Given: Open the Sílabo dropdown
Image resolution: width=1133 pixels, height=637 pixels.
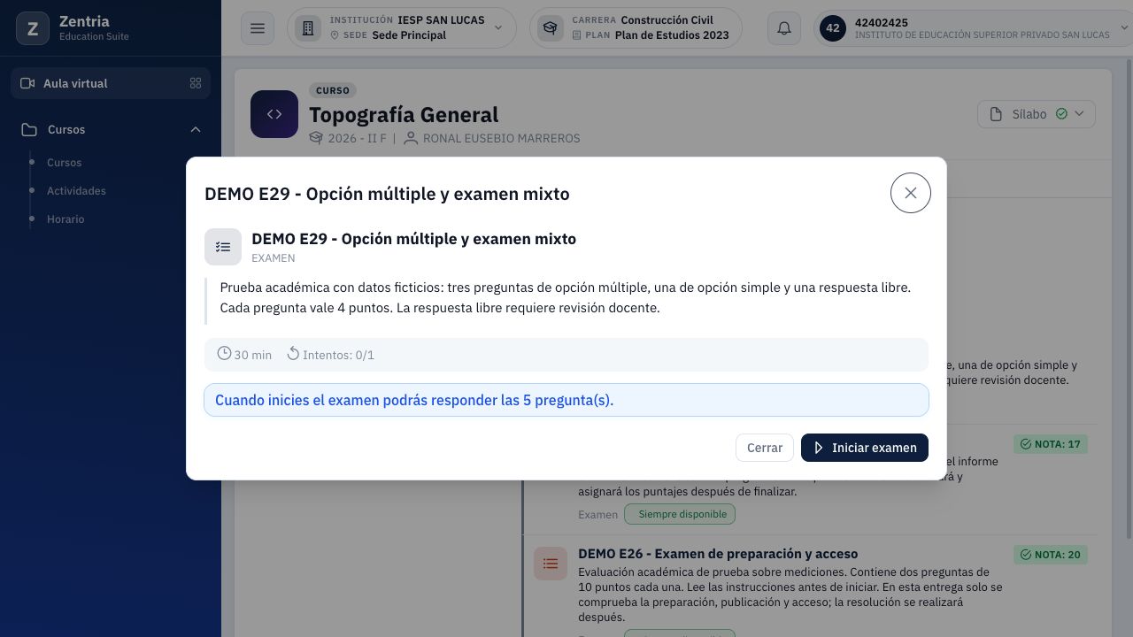Looking at the screenshot, I should coord(1037,114).
